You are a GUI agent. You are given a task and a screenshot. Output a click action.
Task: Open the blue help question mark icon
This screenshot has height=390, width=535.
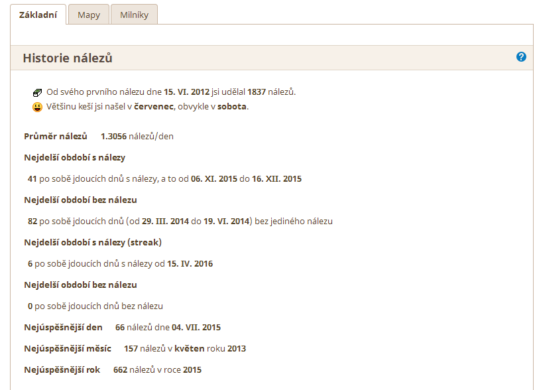(521, 56)
